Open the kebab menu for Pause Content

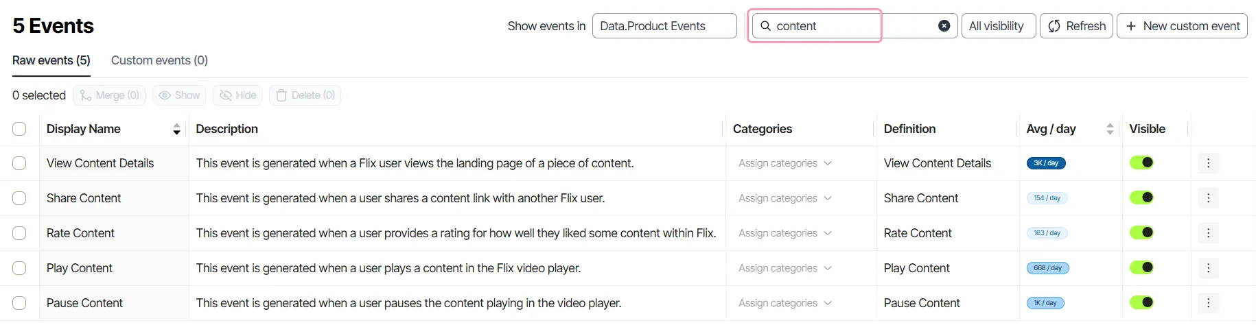pos(1208,303)
